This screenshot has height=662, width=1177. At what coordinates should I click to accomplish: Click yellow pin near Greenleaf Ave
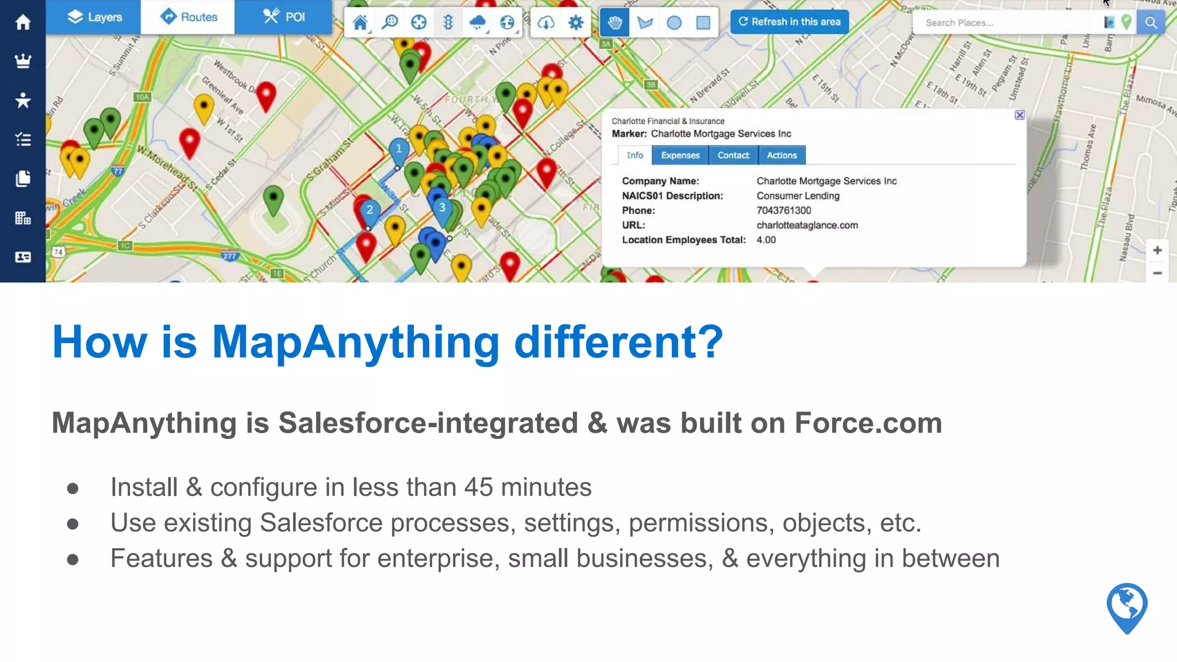pos(203,108)
